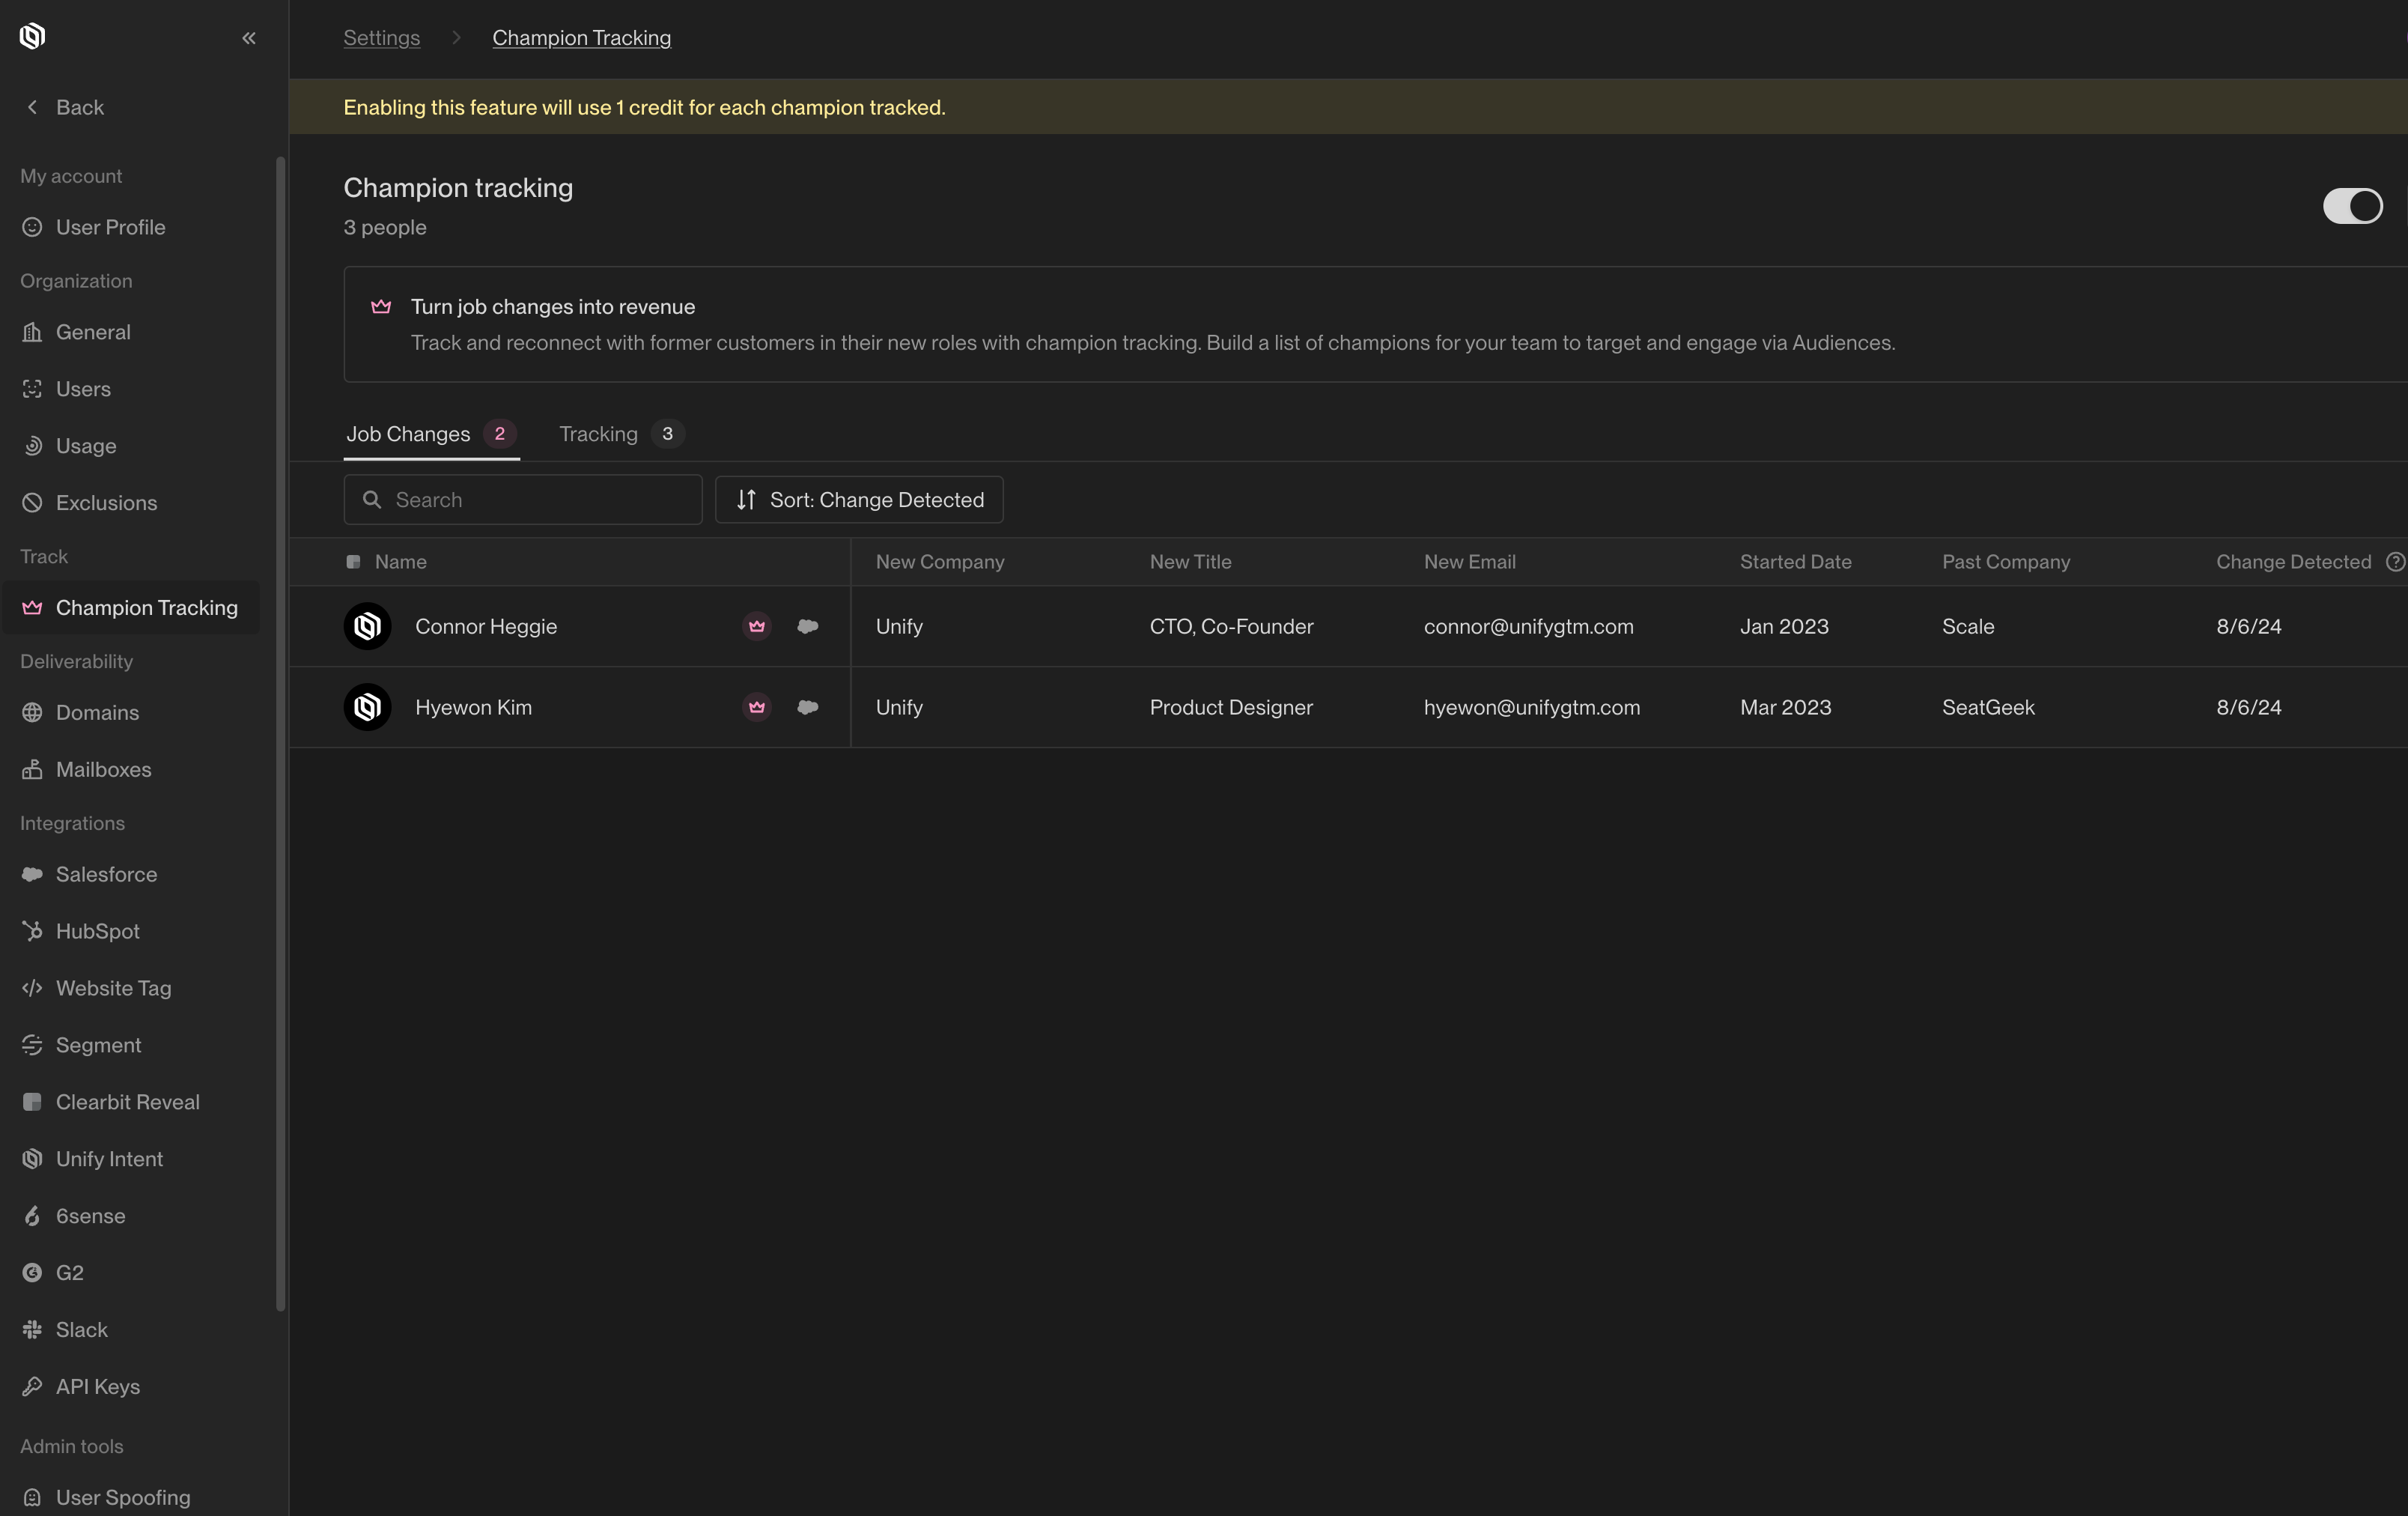Open the Users settings page
Viewport: 2408px width, 1516px height.
130,388
